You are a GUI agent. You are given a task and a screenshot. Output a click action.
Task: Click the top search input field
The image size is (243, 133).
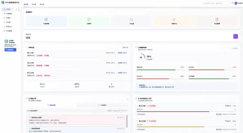(x=216, y=3)
